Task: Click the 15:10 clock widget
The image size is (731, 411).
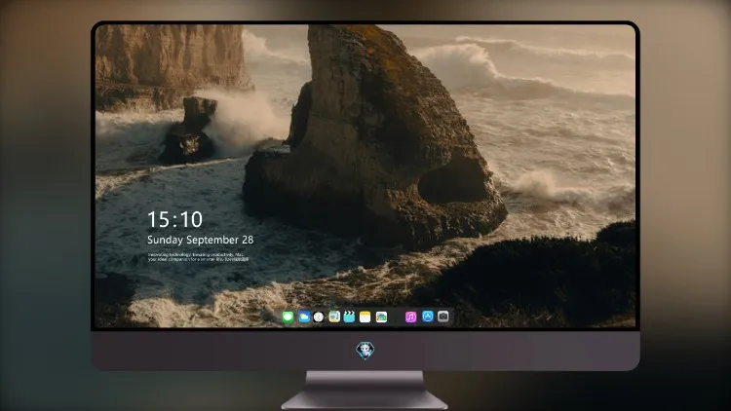Action: [174, 219]
